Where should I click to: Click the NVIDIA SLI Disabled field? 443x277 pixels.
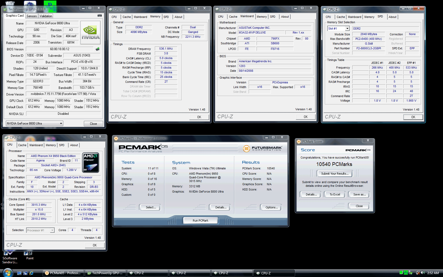coord(63,114)
